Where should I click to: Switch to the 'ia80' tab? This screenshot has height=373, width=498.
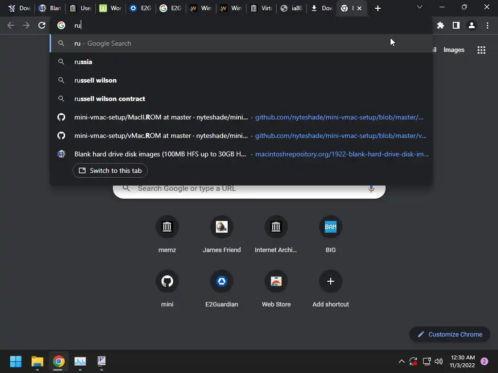pos(292,8)
